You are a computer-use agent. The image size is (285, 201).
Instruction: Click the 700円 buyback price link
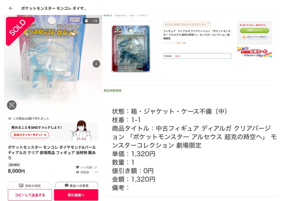point(177,56)
